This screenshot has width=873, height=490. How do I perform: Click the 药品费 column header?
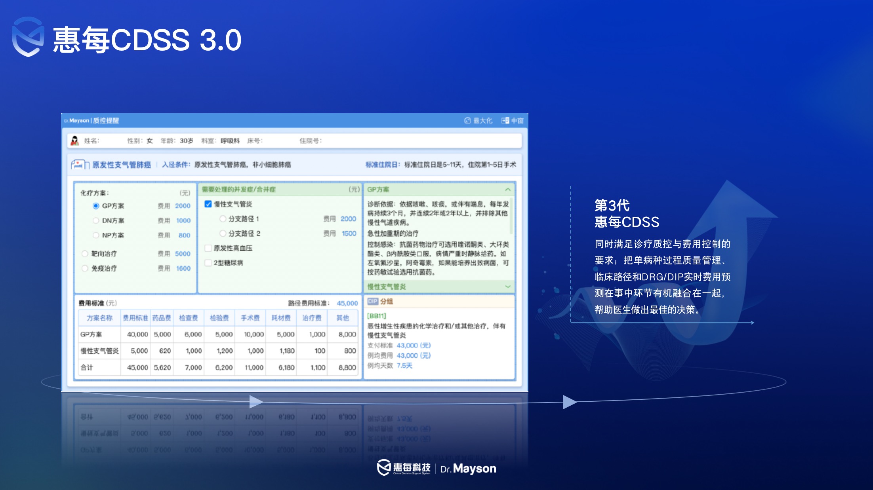click(x=162, y=318)
